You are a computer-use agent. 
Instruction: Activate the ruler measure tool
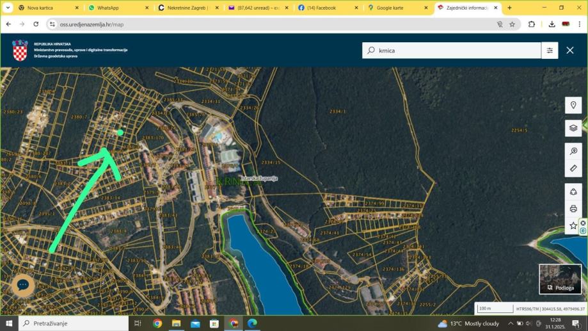point(573,168)
